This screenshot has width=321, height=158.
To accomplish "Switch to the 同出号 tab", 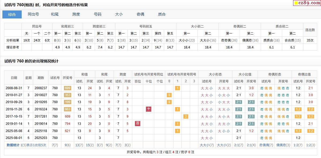I will [x=33, y=14].
